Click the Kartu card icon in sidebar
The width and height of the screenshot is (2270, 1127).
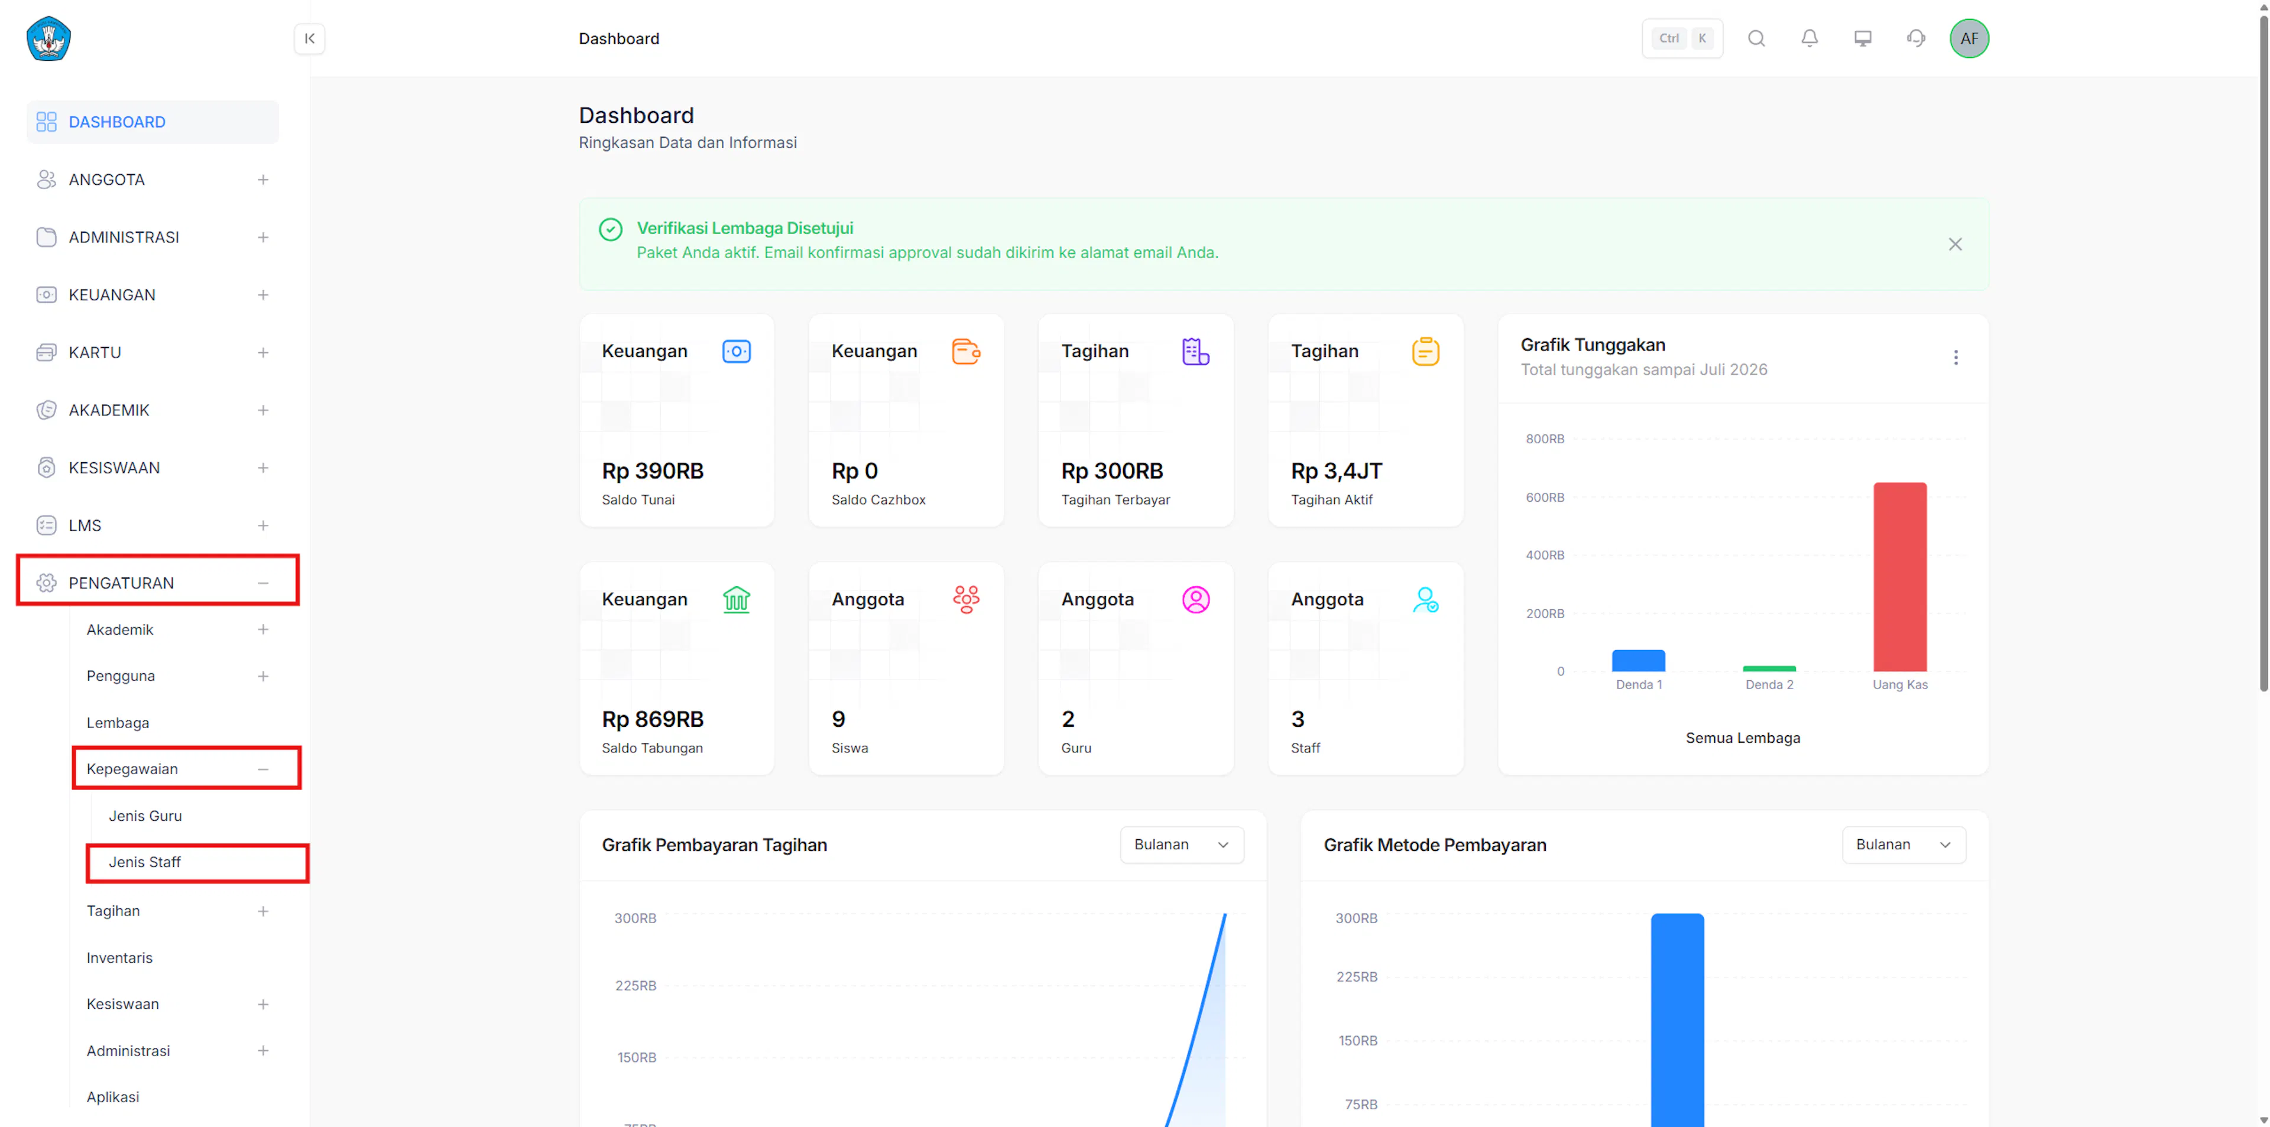[x=47, y=352]
